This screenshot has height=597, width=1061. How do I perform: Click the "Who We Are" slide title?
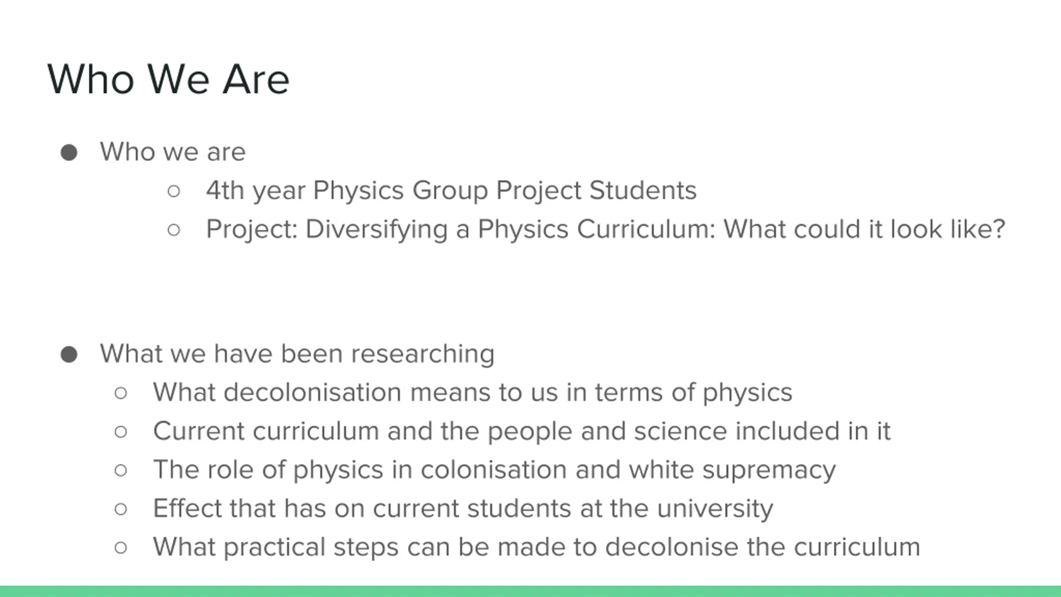168,79
